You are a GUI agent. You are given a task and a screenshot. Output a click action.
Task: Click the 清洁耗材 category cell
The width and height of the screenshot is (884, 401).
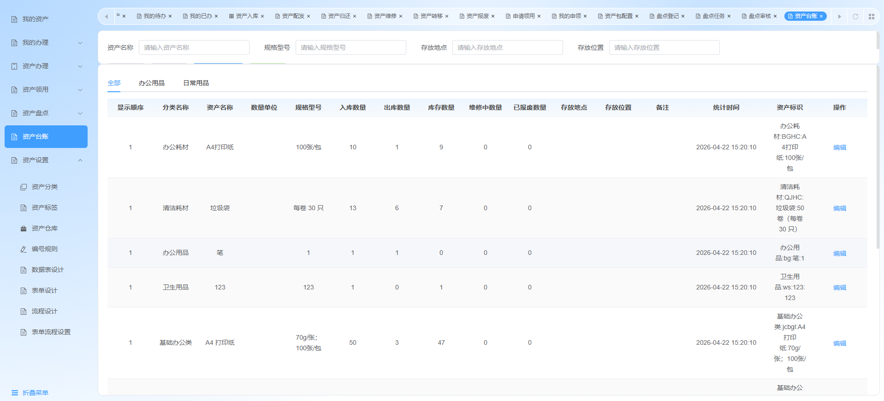(x=176, y=208)
